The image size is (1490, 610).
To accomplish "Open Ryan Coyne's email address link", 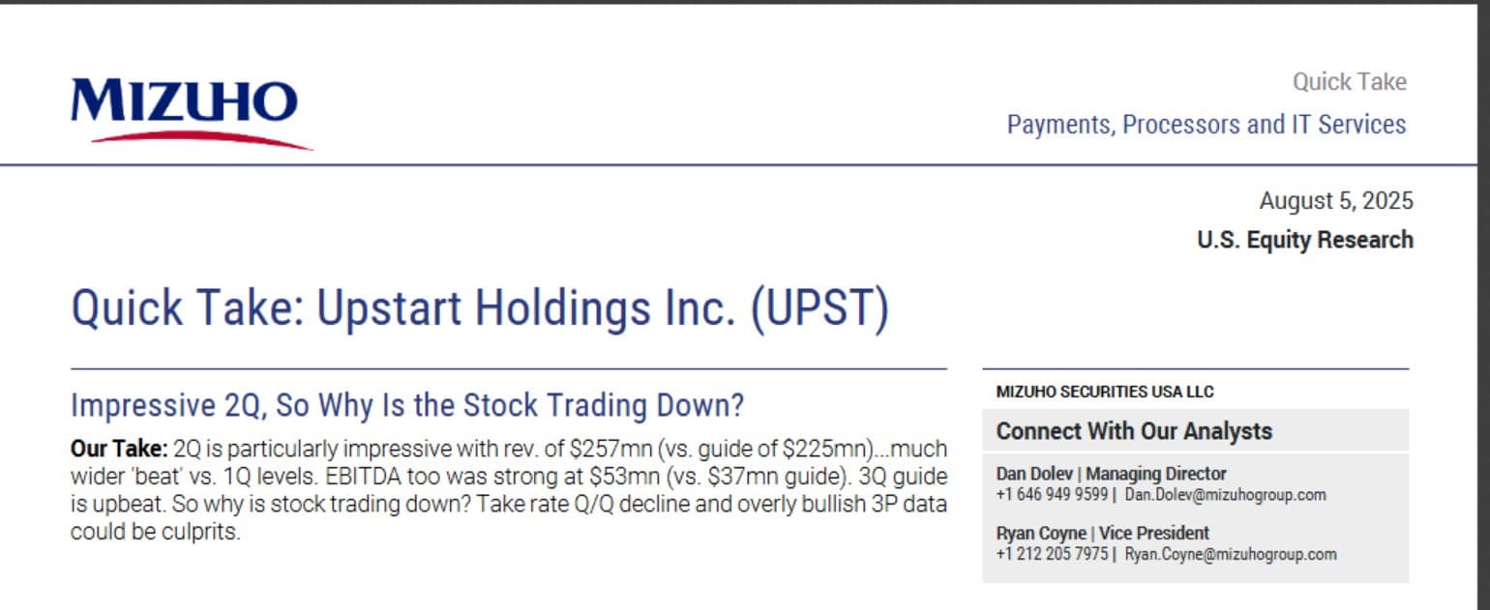I will click(x=1230, y=554).
